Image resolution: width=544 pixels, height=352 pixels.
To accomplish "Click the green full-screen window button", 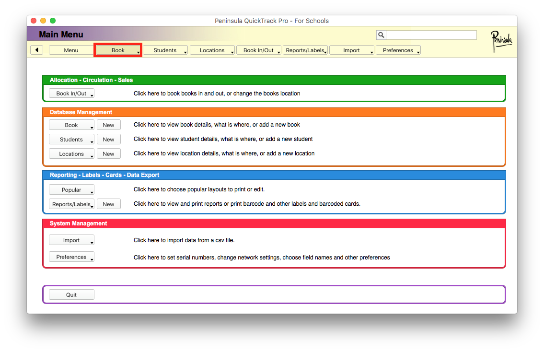I will pos(53,21).
